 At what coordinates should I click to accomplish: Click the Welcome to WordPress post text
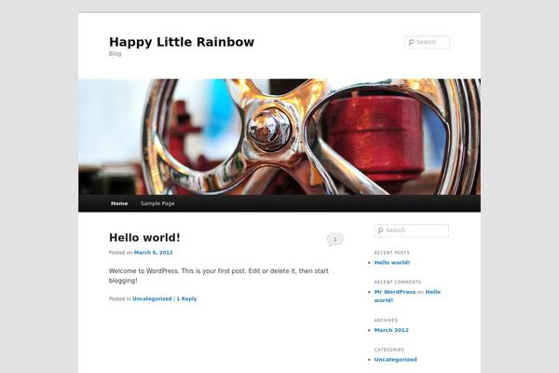click(x=219, y=276)
